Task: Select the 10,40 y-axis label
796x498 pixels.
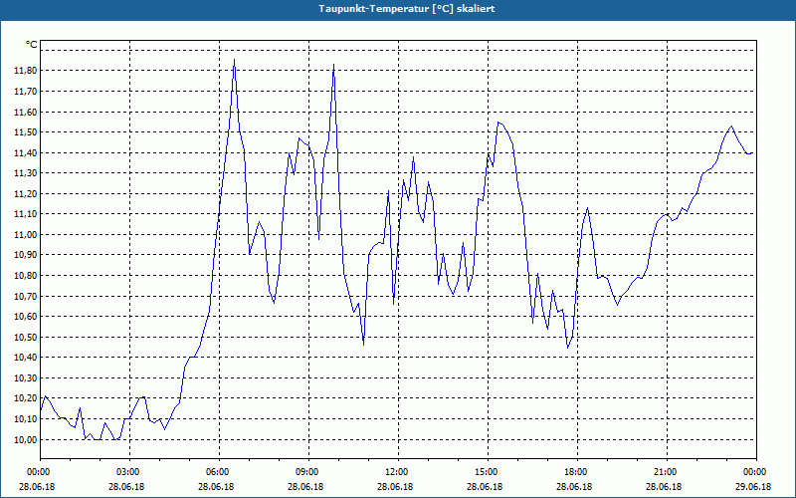Action: click(x=26, y=358)
